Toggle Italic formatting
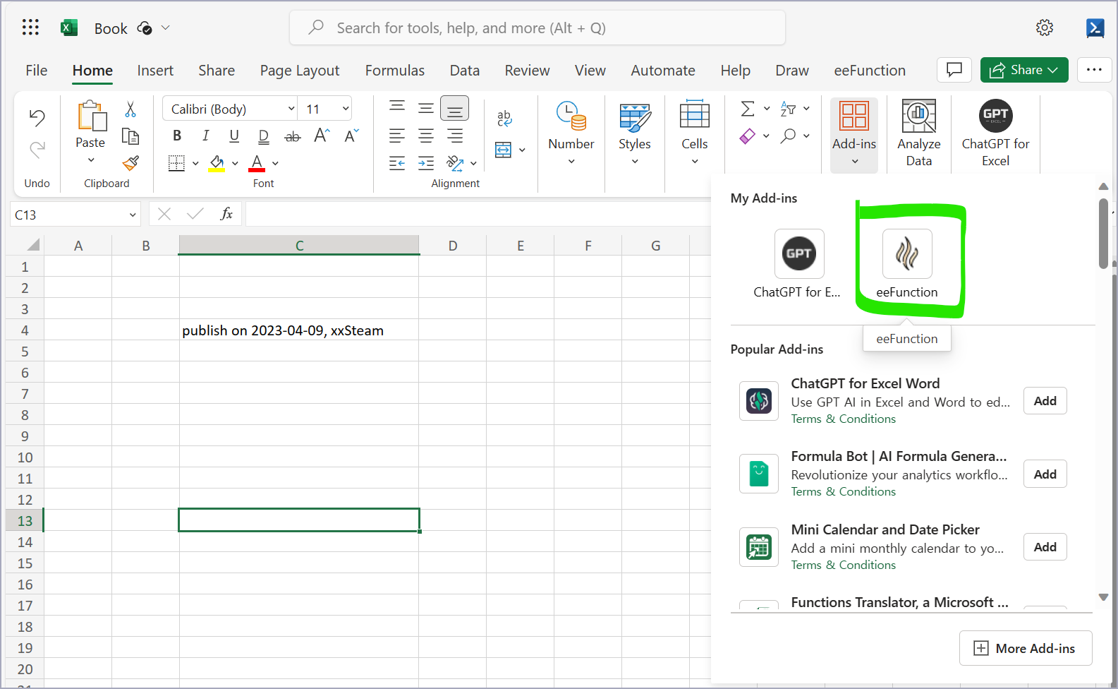Image resolution: width=1118 pixels, height=689 pixels. click(205, 136)
